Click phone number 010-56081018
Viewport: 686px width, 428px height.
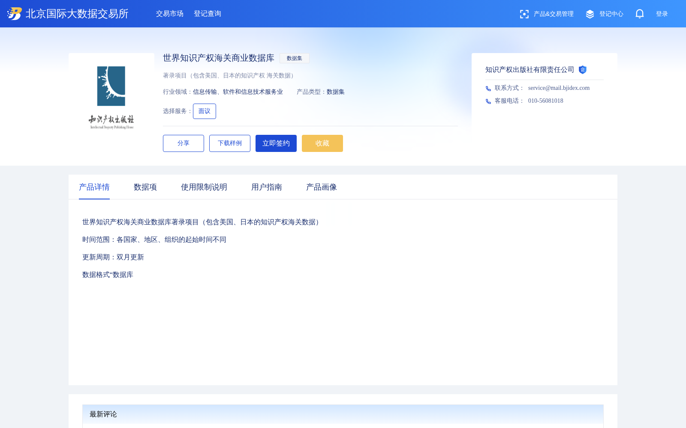pos(546,101)
